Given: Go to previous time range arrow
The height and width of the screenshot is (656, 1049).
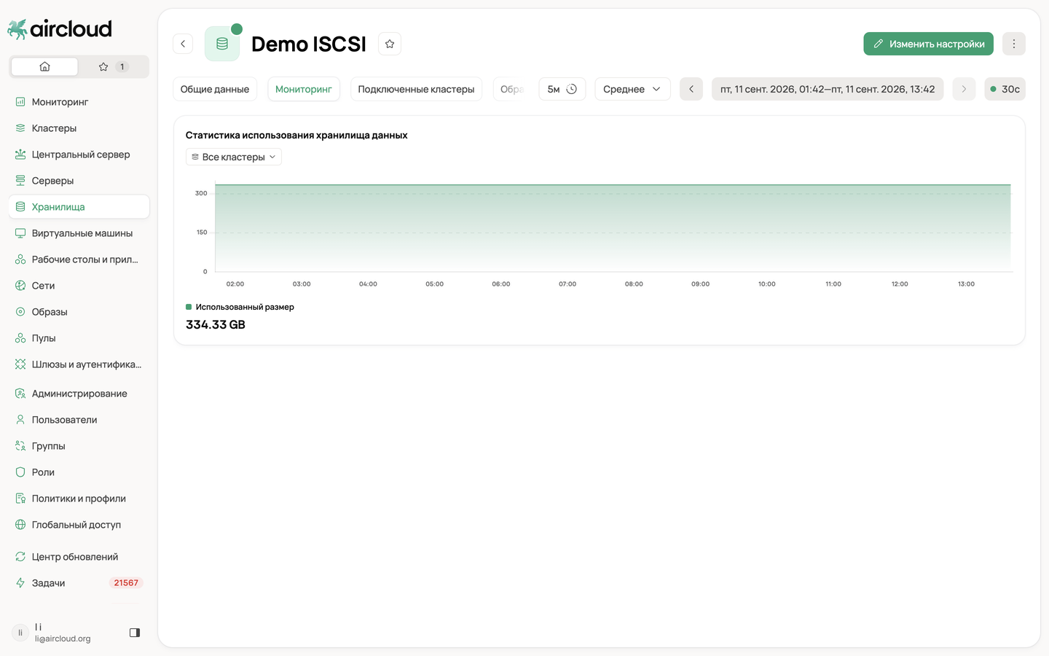Looking at the screenshot, I should coord(691,89).
